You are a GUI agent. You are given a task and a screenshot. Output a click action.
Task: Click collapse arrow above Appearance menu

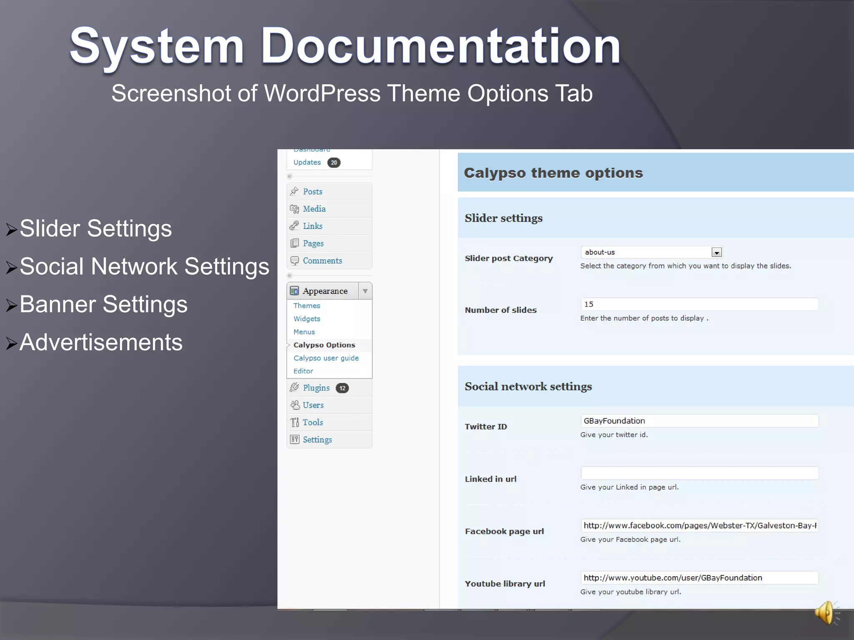[x=290, y=275]
